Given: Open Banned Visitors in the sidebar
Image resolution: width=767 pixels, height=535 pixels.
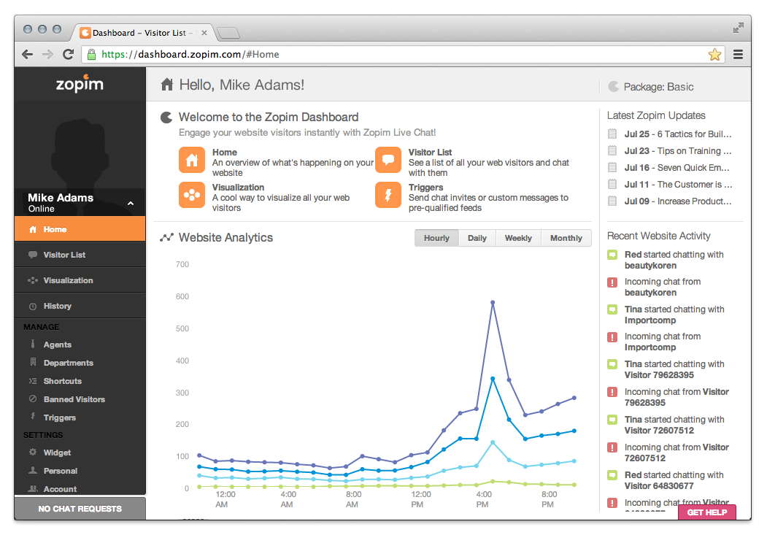Looking at the screenshot, I should point(74,399).
